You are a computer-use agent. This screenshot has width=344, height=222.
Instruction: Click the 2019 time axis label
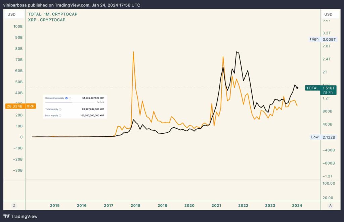tap(162, 206)
